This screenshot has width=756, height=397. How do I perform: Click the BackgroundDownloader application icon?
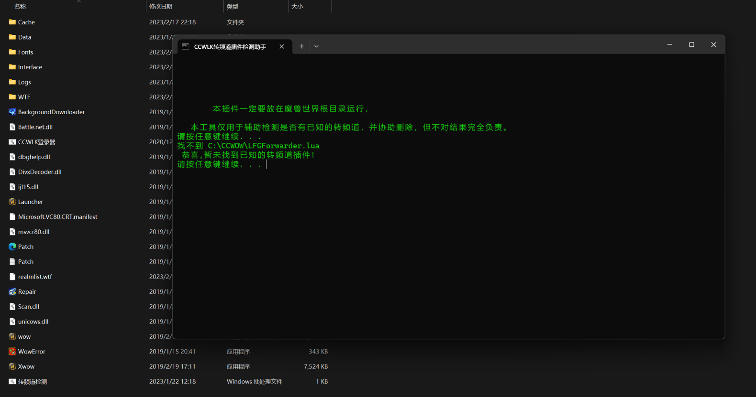tap(12, 112)
